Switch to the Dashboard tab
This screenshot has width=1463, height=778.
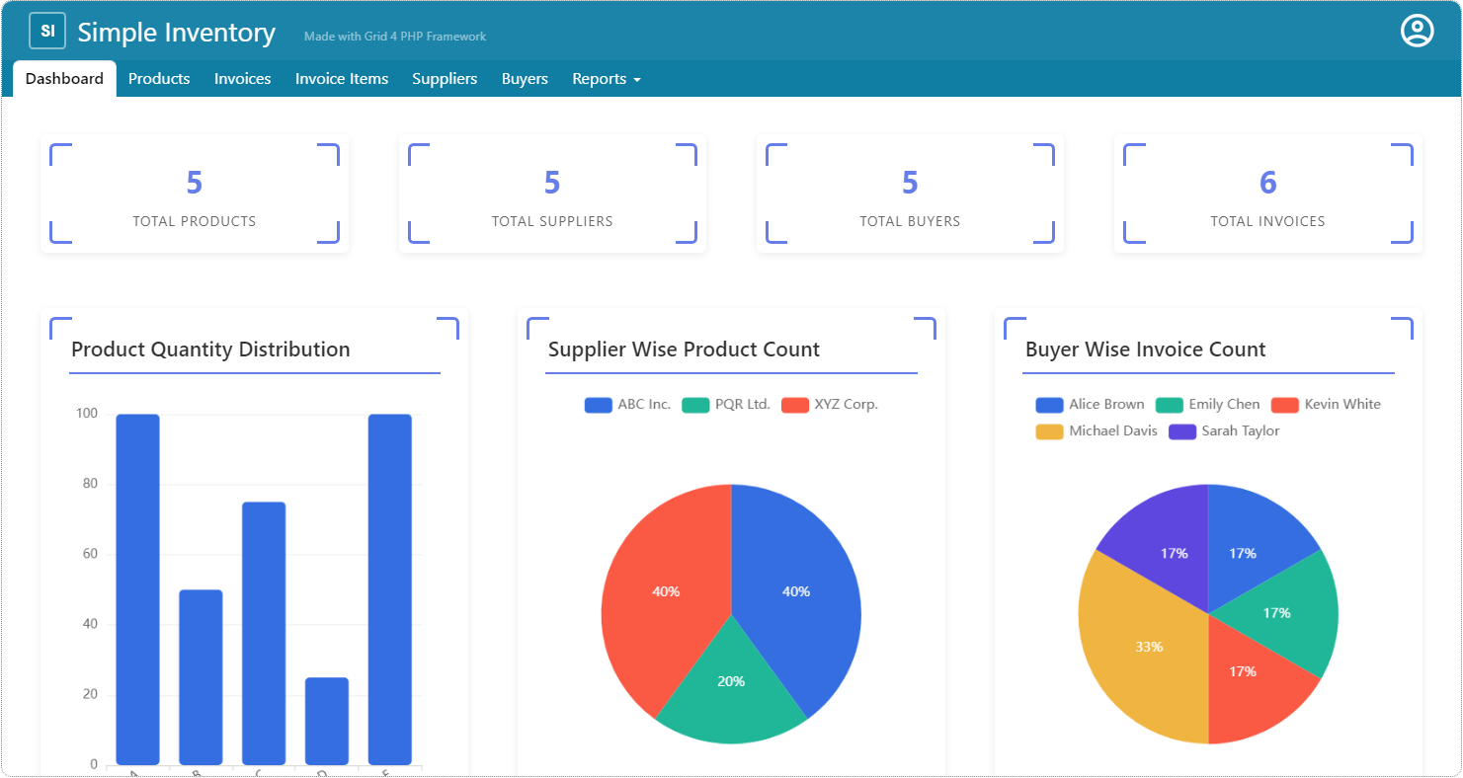pyautogui.click(x=64, y=79)
